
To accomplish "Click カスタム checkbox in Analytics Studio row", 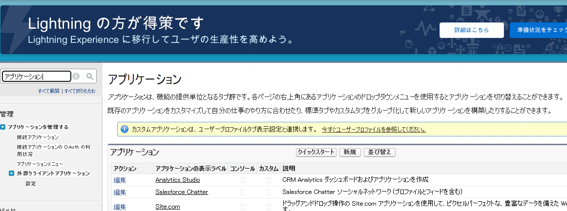I will click(269, 180).
